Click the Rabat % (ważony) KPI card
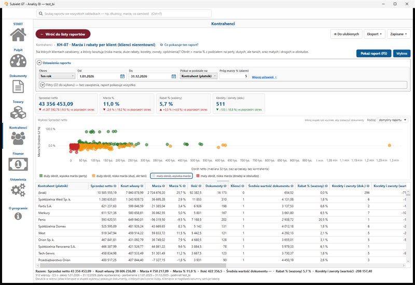This screenshot has height=285, width=415. click(184, 104)
